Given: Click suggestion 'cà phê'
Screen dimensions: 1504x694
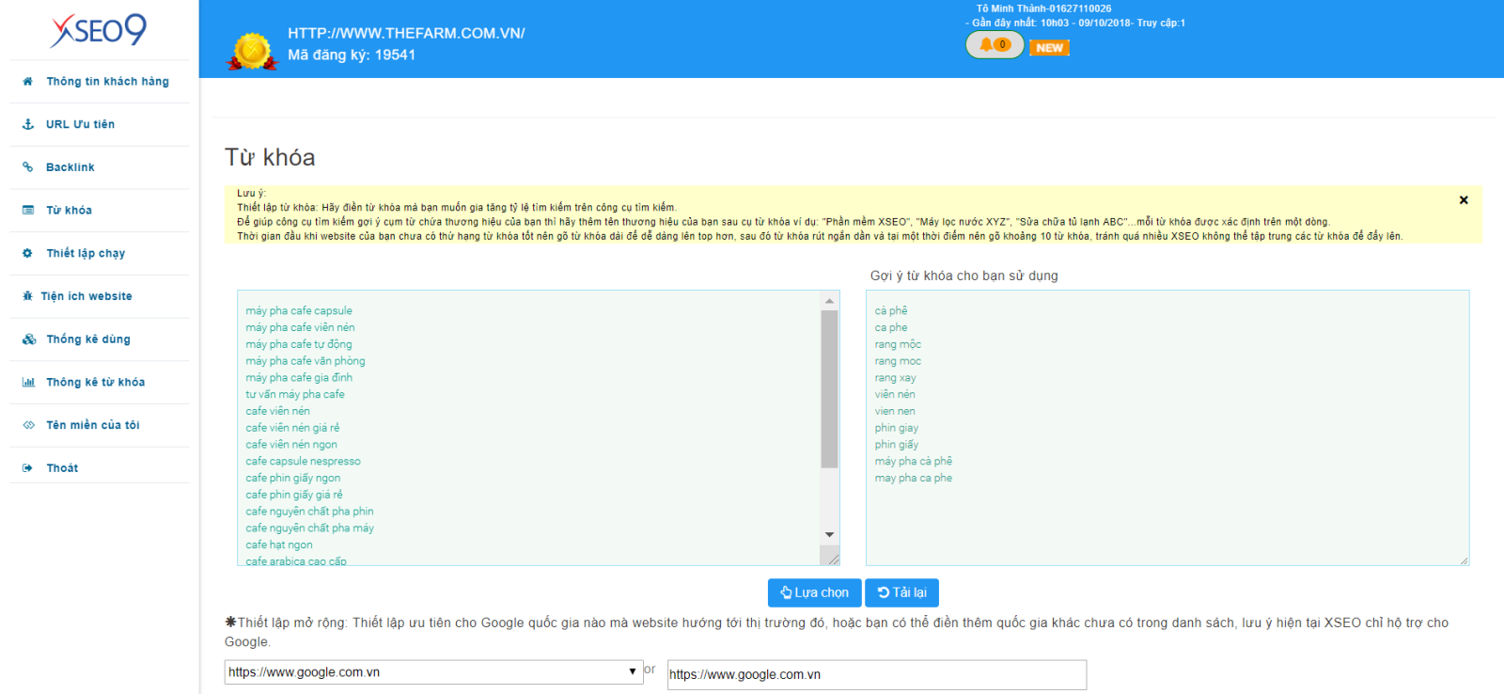Looking at the screenshot, I should (891, 310).
